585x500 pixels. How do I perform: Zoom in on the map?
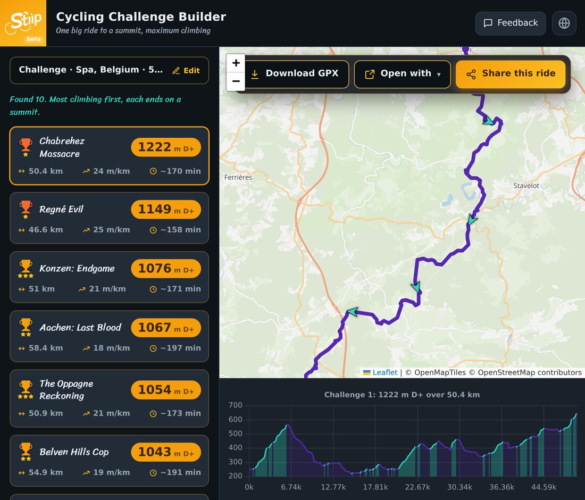pos(236,63)
